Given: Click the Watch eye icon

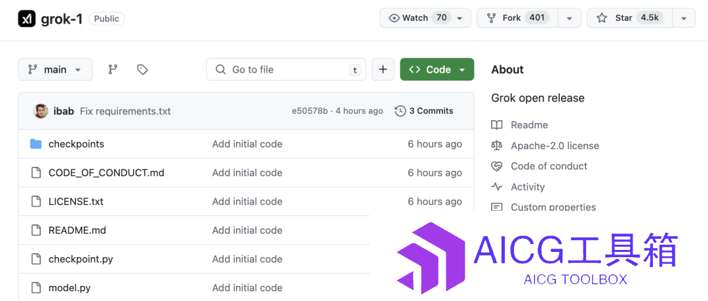Looking at the screenshot, I should tap(394, 18).
